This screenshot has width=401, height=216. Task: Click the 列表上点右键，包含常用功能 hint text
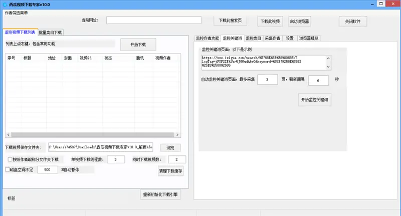(x=31, y=44)
